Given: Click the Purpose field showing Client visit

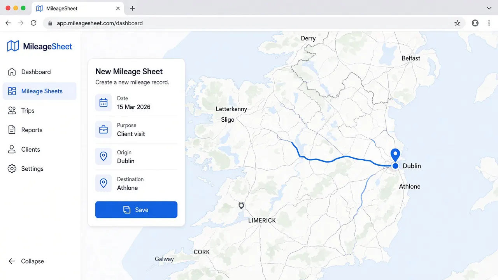Looking at the screenshot, I should pyautogui.click(x=136, y=129).
